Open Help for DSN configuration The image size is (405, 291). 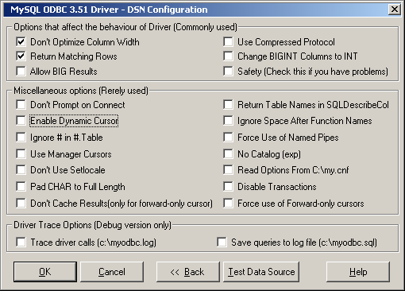click(358, 272)
